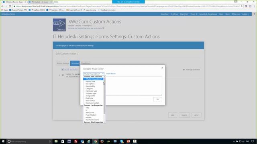The image size is (257, 144).
Task: Open Security & Compliance in the suite bar
Action: point(208,14)
